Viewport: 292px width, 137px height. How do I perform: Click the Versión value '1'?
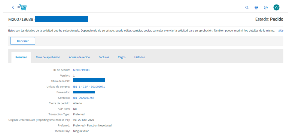(74, 76)
